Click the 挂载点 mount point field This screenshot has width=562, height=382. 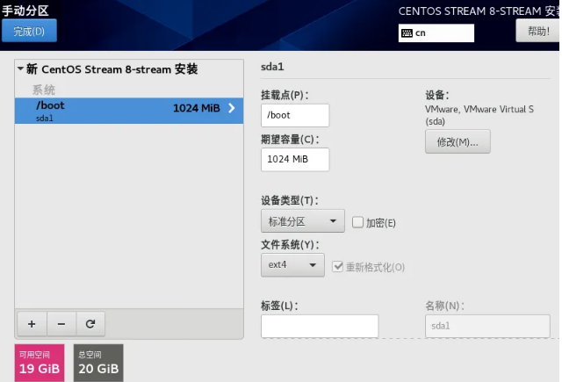(295, 115)
